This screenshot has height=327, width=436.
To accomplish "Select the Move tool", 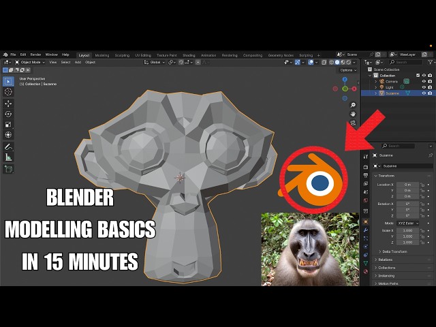I will click(8, 104).
